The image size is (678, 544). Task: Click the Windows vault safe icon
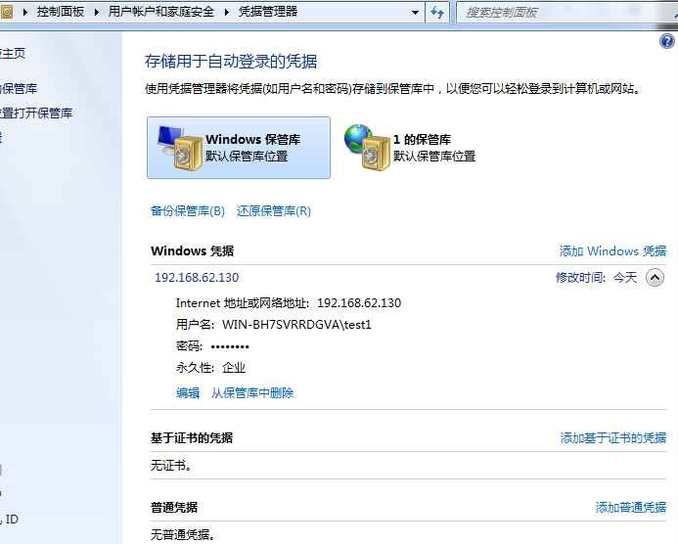(x=180, y=148)
